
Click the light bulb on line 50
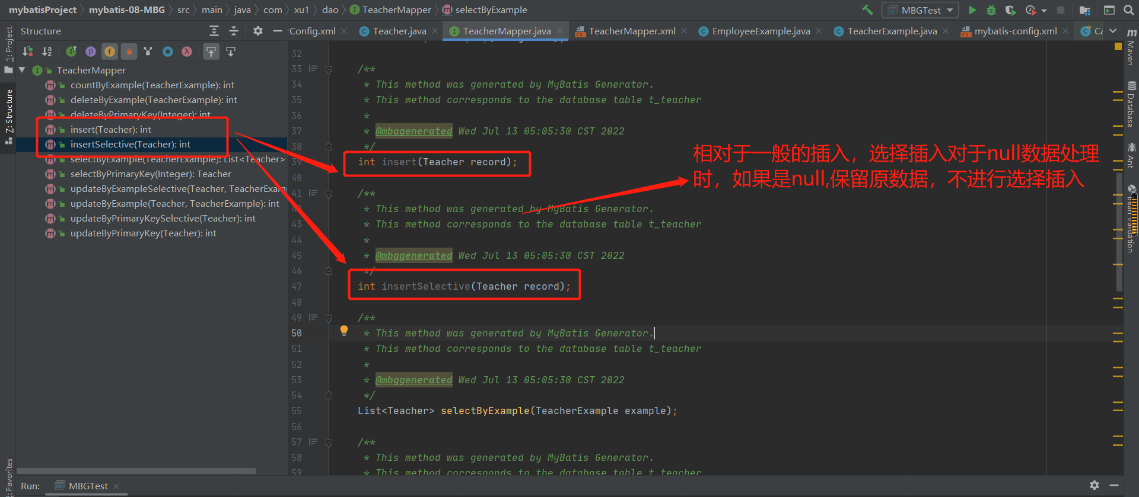[344, 331]
